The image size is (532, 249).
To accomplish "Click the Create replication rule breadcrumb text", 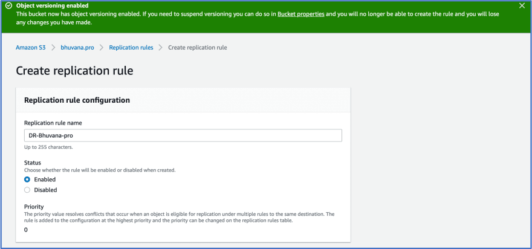I will [x=198, y=48].
